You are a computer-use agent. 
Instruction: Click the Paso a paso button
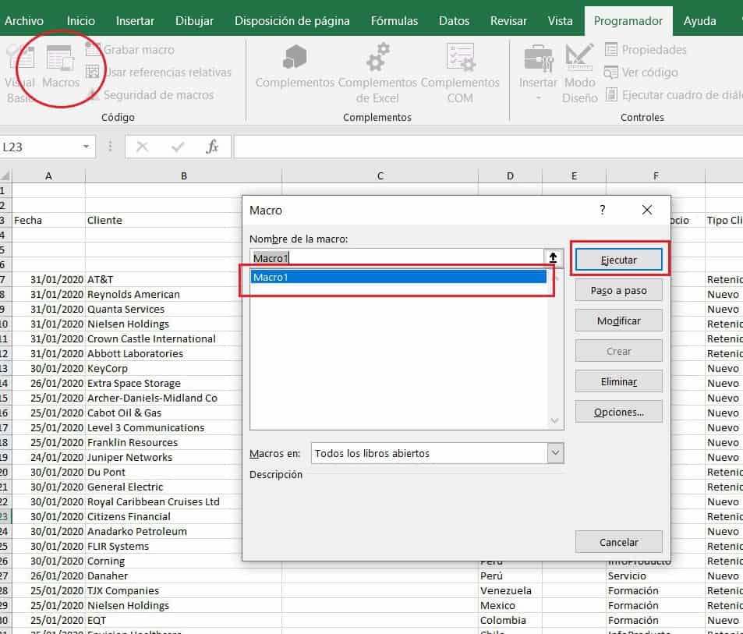point(618,290)
